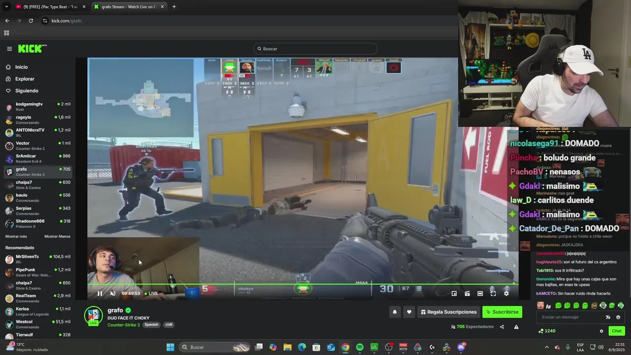The image size is (631, 355).
Task: Open recommended PipePunk channel
Action: click(37, 272)
